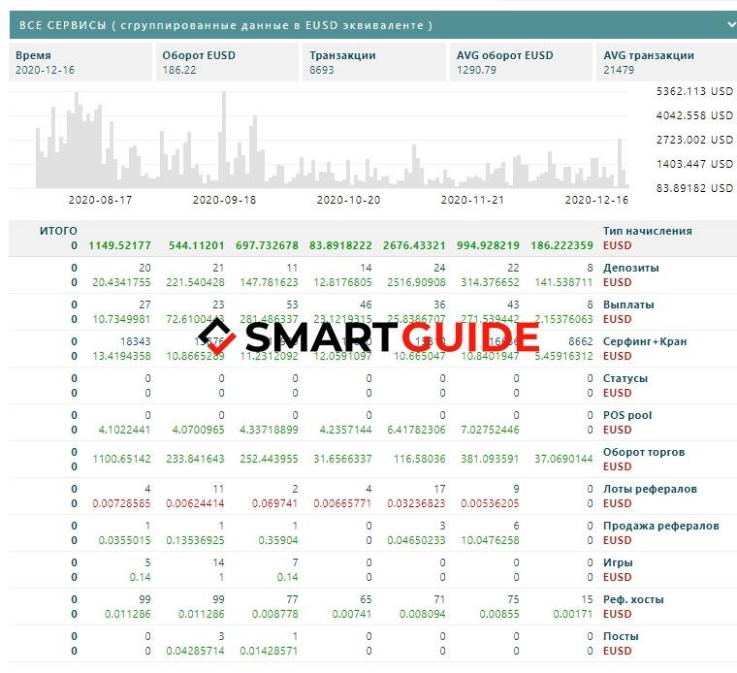Click surfing count 18343
This screenshot has width=737, height=673.
click(x=136, y=341)
